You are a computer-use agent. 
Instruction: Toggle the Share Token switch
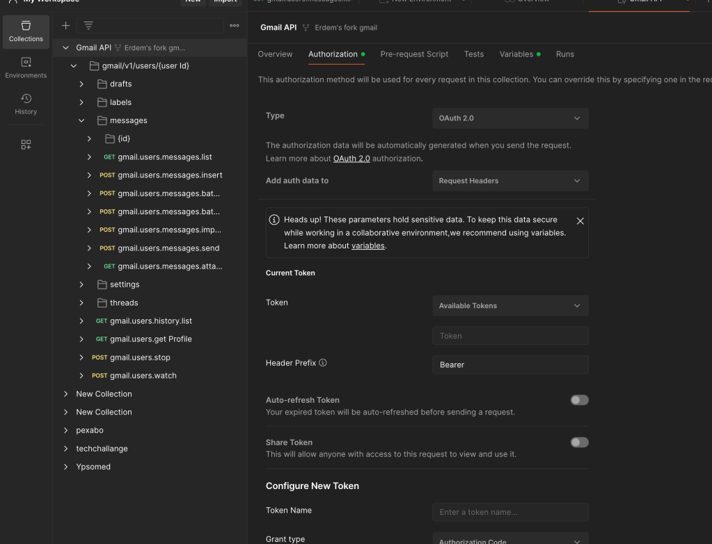[579, 442]
